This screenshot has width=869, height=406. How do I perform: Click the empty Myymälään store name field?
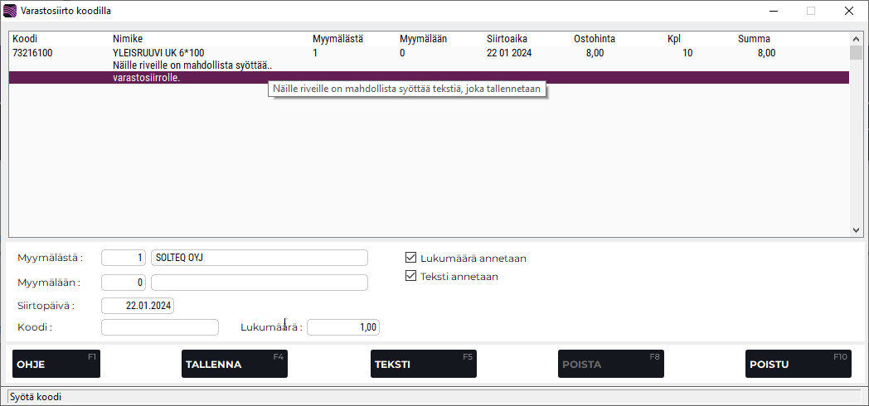click(x=259, y=283)
